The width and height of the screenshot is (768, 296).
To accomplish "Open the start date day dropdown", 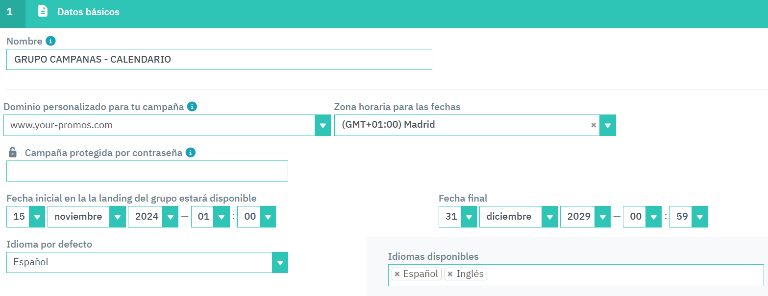I will coord(37,217).
